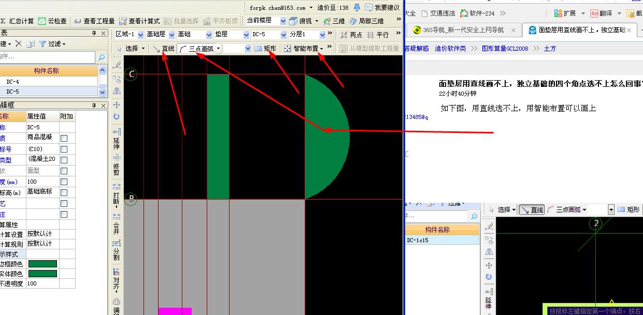643x315 pixels.
Task: Toggle the 附加 checkbox for thickness 100 row
Action: coord(64,182)
